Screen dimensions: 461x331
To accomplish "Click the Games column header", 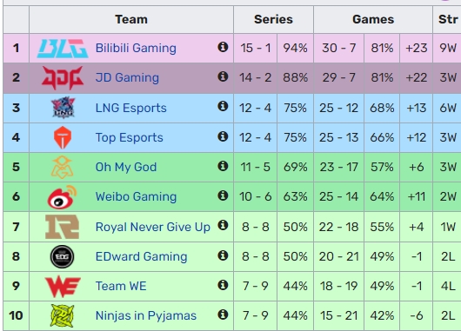I will (373, 19).
